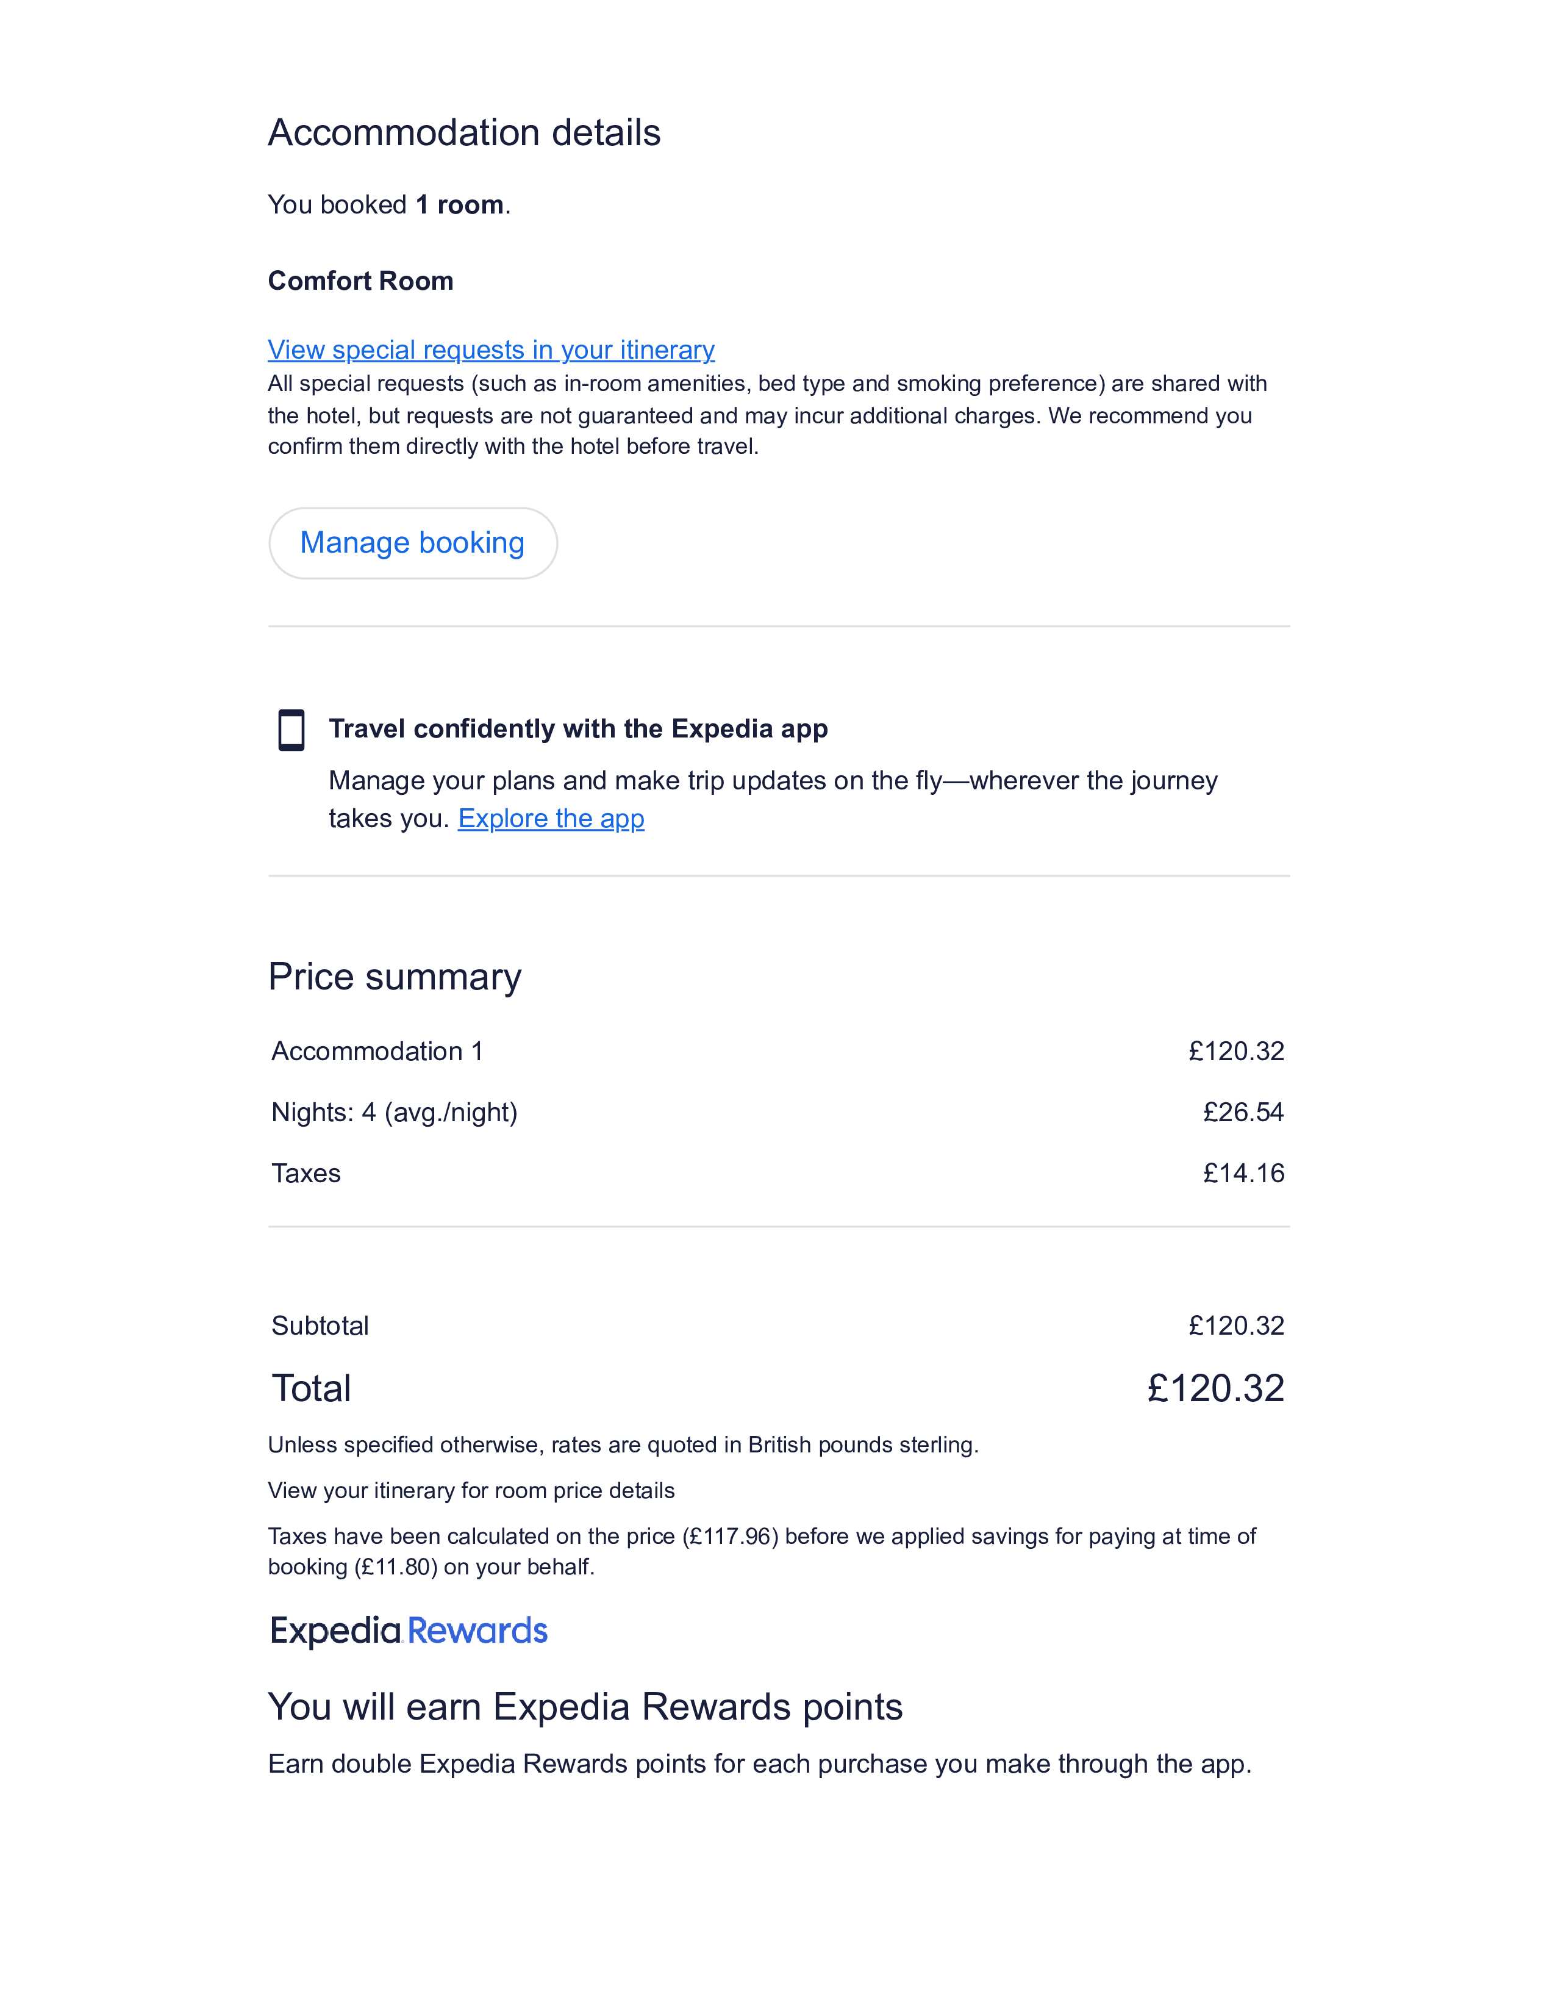
Task: Select the Comfort Room title
Action: click(360, 281)
